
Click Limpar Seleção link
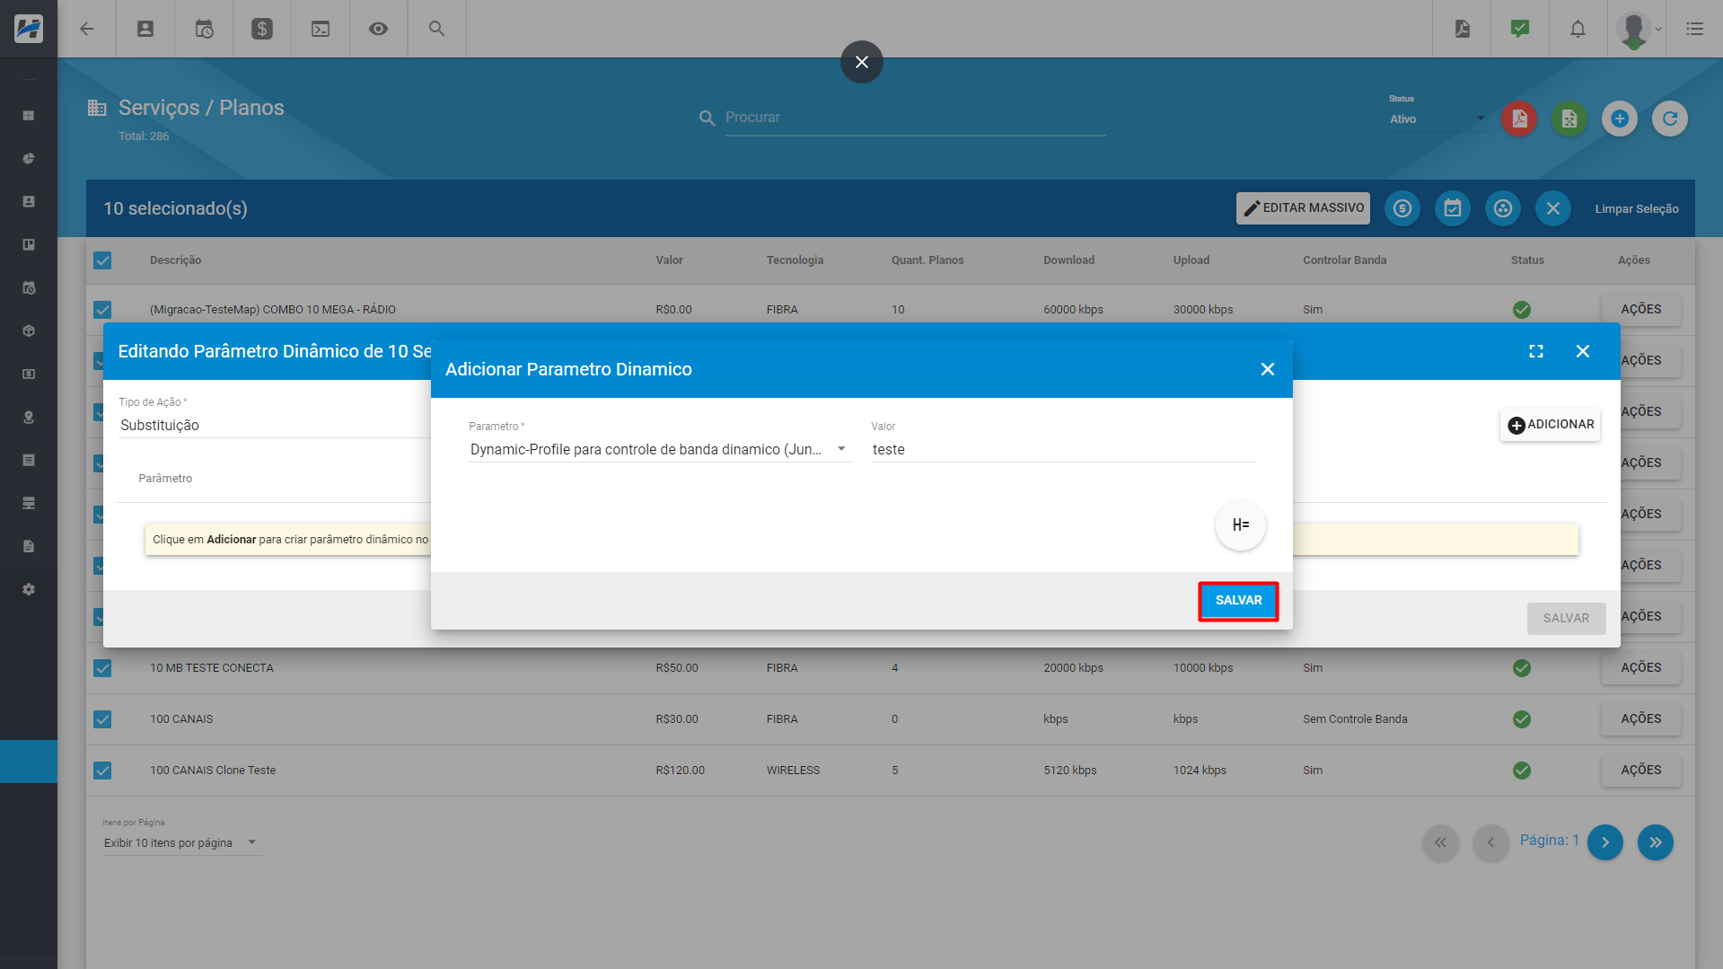(x=1636, y=209)
